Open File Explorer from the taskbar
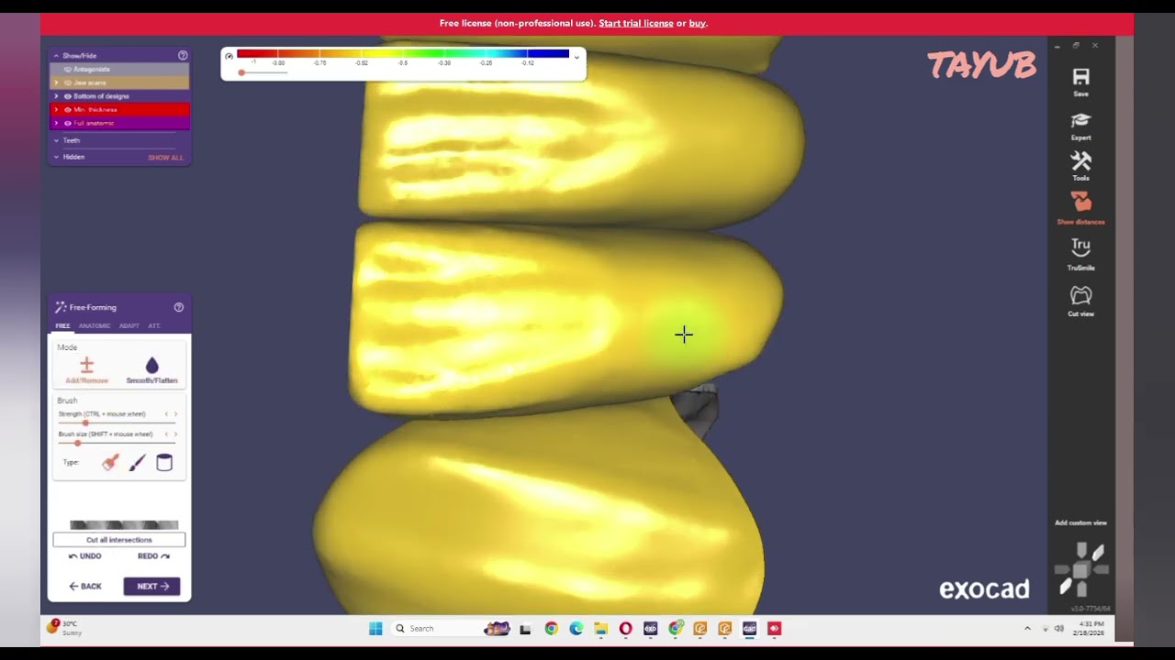 pyautogui.click(x=600, y=628)
